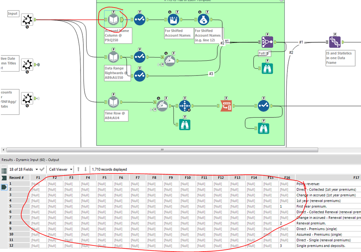
Task: Click the down arrow in Results toolbar
Action: coord(85,169)
